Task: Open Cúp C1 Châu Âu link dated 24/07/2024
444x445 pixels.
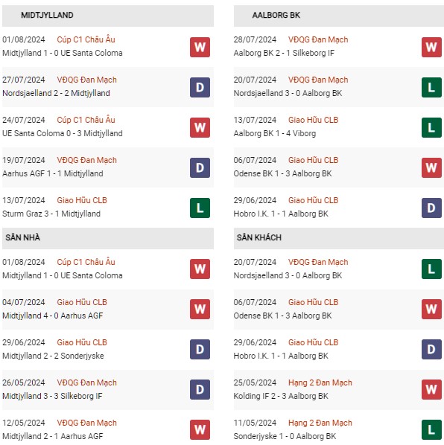Action: pyautogui.click(x=86, y=120)
